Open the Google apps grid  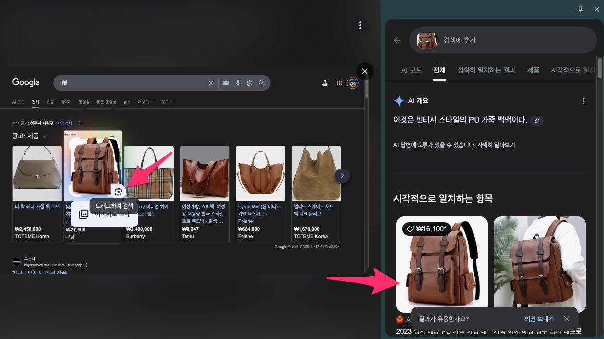point(339,83)
